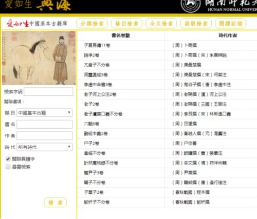Click author cell (周)老聃撰(漢)河上公注
This screenshot has height=219, width=257.
tap(199, 94)
